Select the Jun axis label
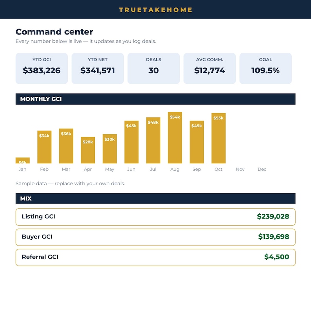 [x=131, y=169]
